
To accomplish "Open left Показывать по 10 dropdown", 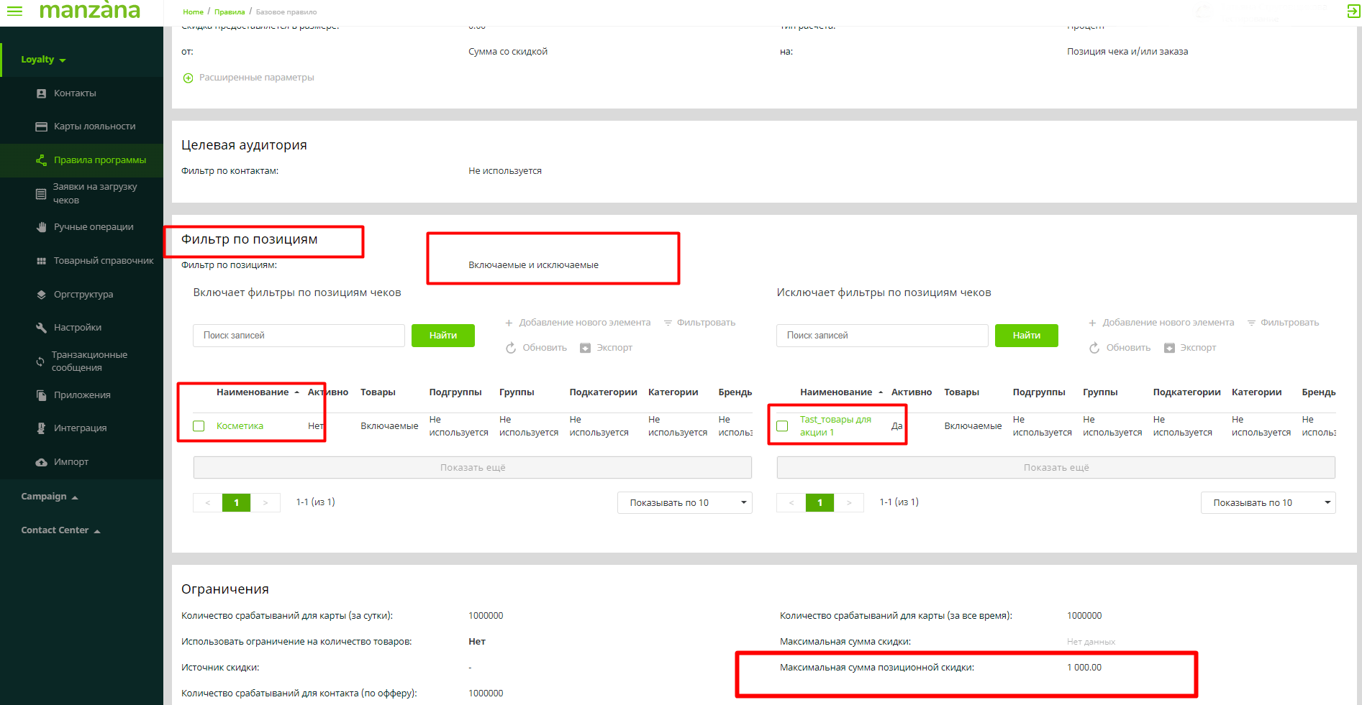I will tap(684, 503).
